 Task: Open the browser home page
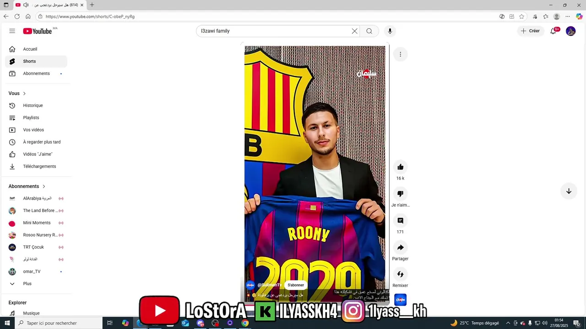(x=28, y=16)
